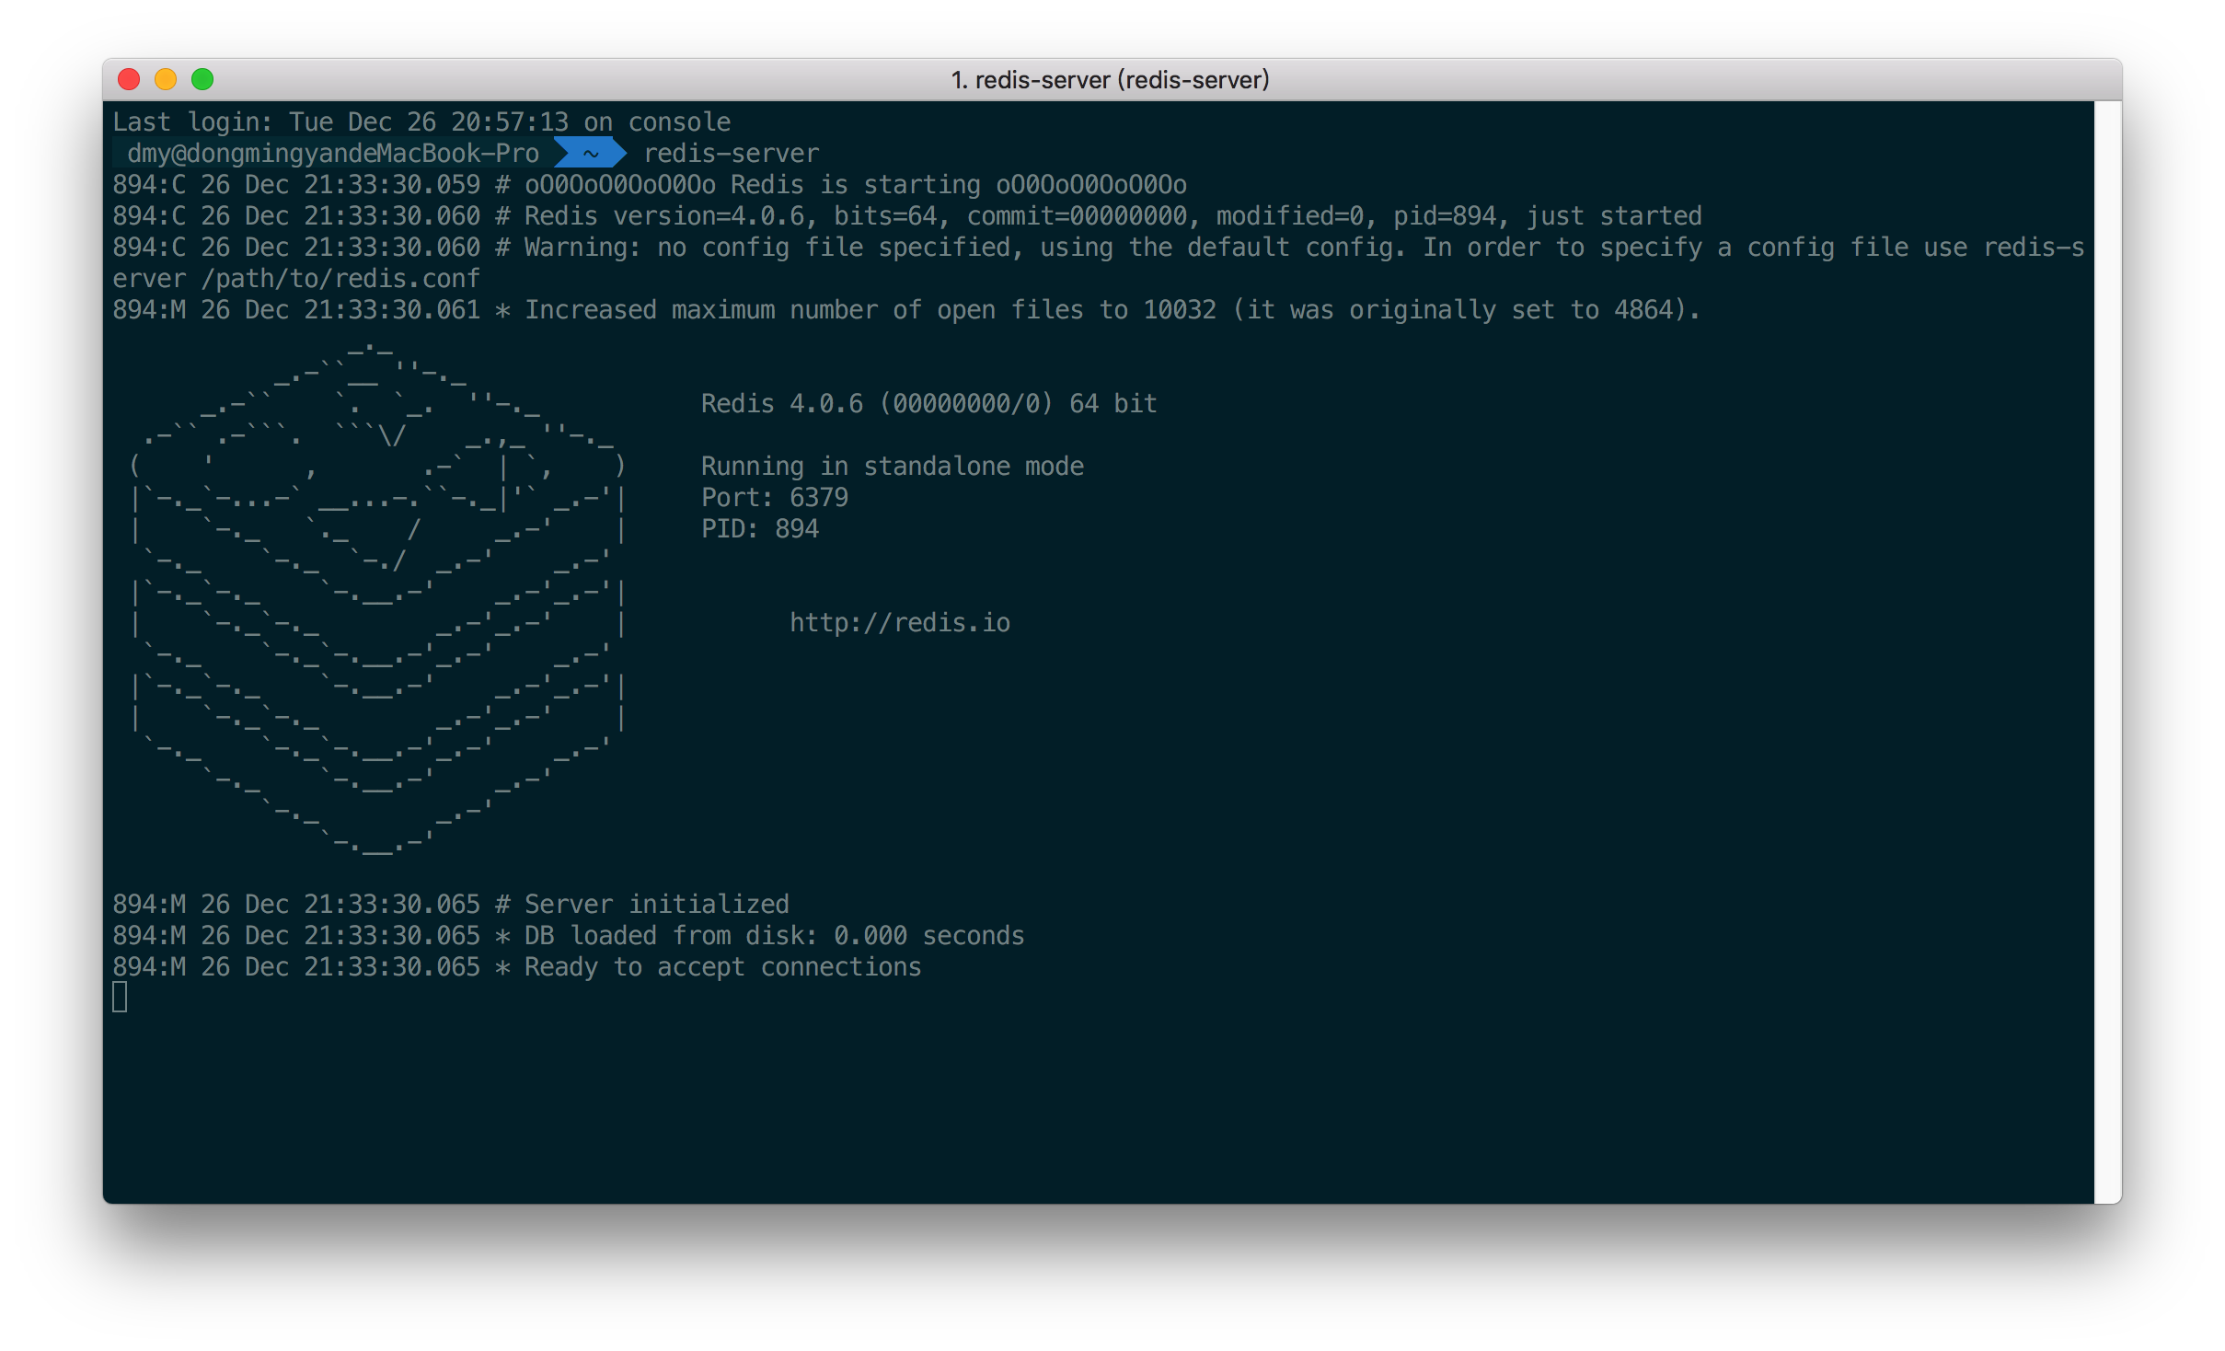
Task: Click the vertical scrollbar track on right
Action: pyautogui.click(x=2107, y=644)
